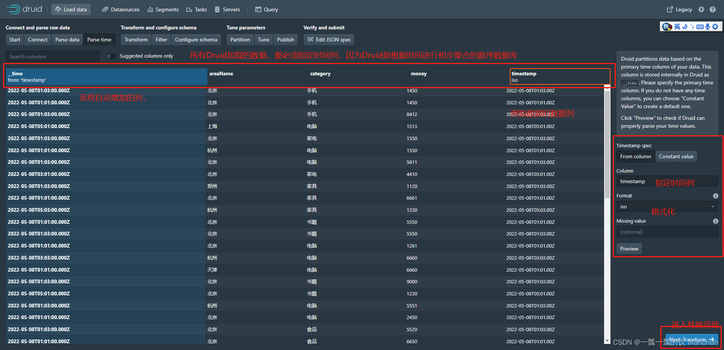724x350 pixels.
Task: Choose Constant value timestamp spec option
Action: [x=676, y=156]
